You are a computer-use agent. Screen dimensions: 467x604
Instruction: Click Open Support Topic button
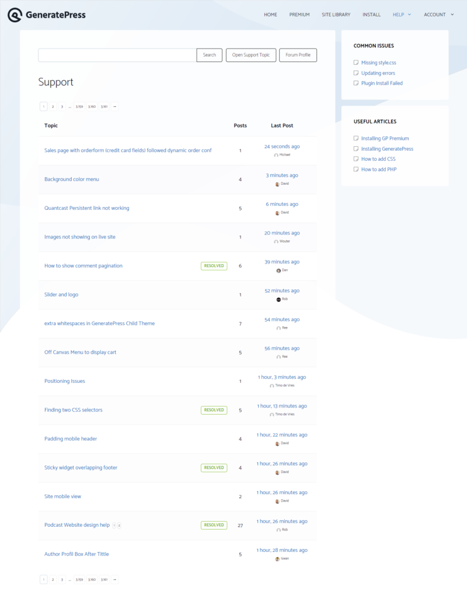pyautogui.click(x=251, y=55)
